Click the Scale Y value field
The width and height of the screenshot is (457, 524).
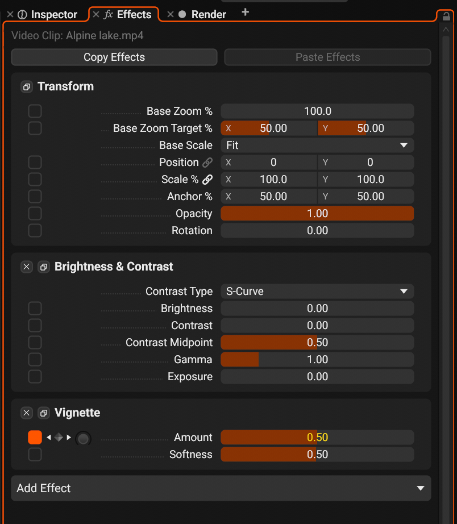click(x=365, y=179)
